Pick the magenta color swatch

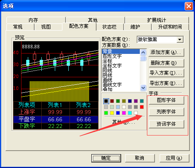click(124, 113)
